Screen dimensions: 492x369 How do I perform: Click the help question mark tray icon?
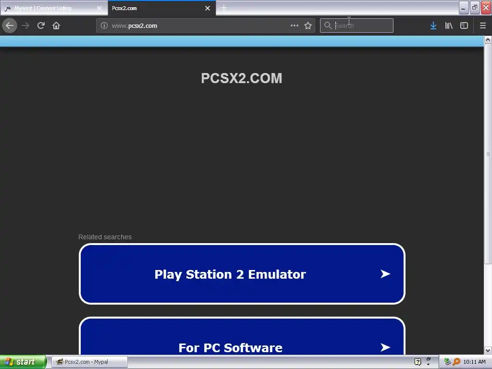coord(418,362)
